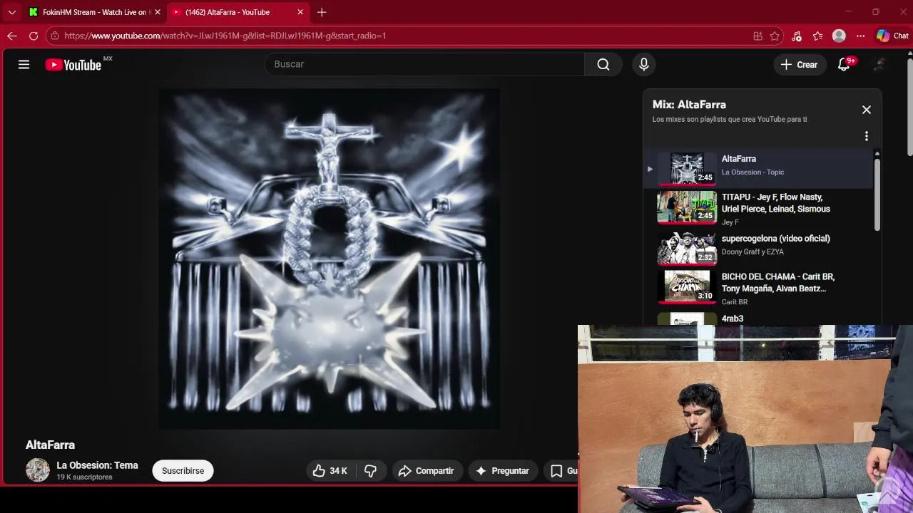Click the '19 K suscriptores' text
913x513 pixels.
click(84, 477)
